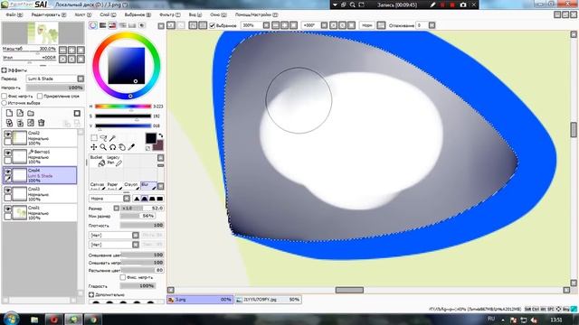The image size is (579, 325).
Task: Open the Холст menu
Action: [x=82, y=14]
